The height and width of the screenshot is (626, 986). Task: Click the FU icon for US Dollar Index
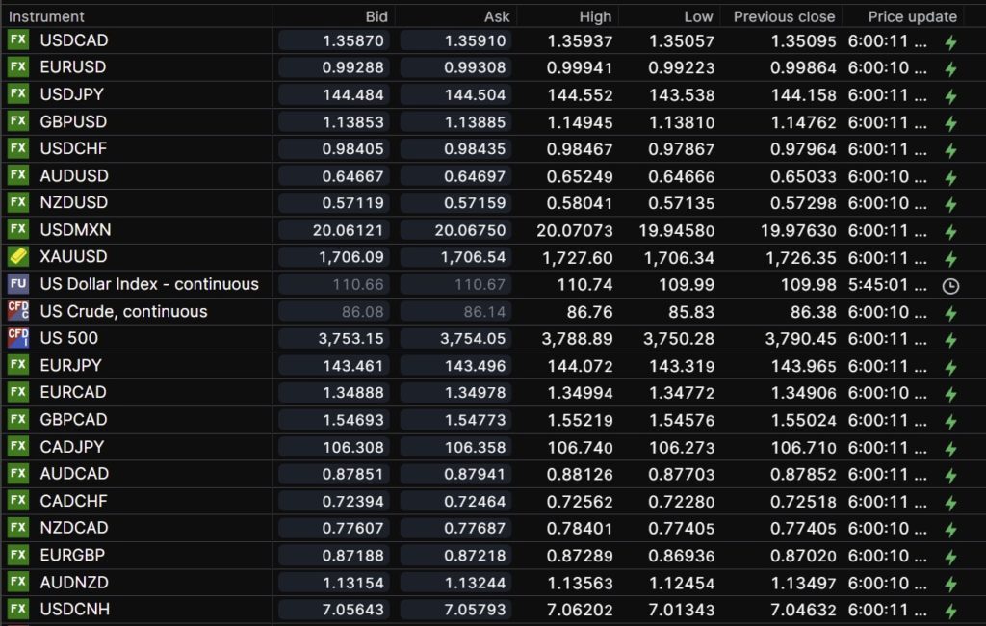point(18,284)
